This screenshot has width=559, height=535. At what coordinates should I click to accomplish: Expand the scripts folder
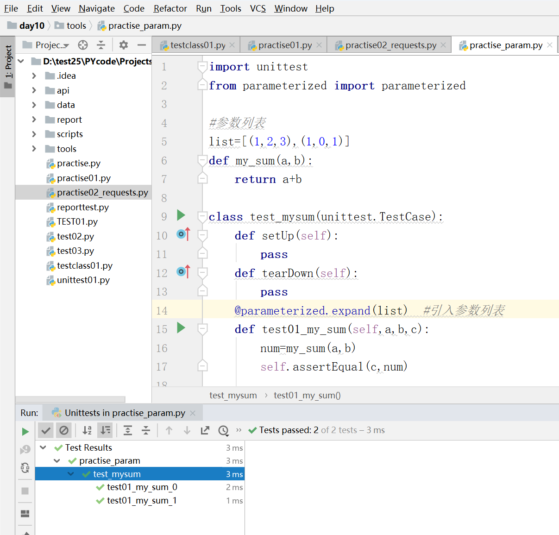tap(34, 134)
